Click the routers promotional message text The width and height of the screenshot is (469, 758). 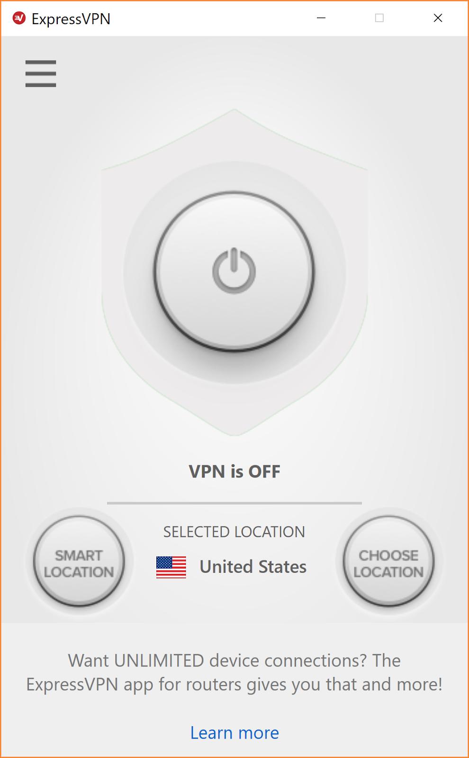click(234, 672)
